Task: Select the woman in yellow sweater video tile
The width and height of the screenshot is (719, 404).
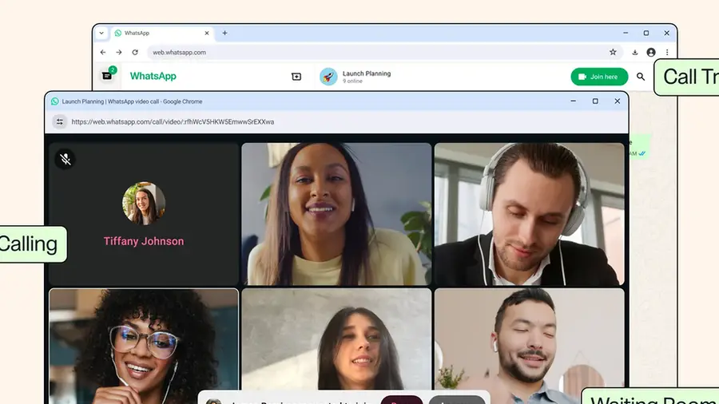Action: click(x=336, y=214)
